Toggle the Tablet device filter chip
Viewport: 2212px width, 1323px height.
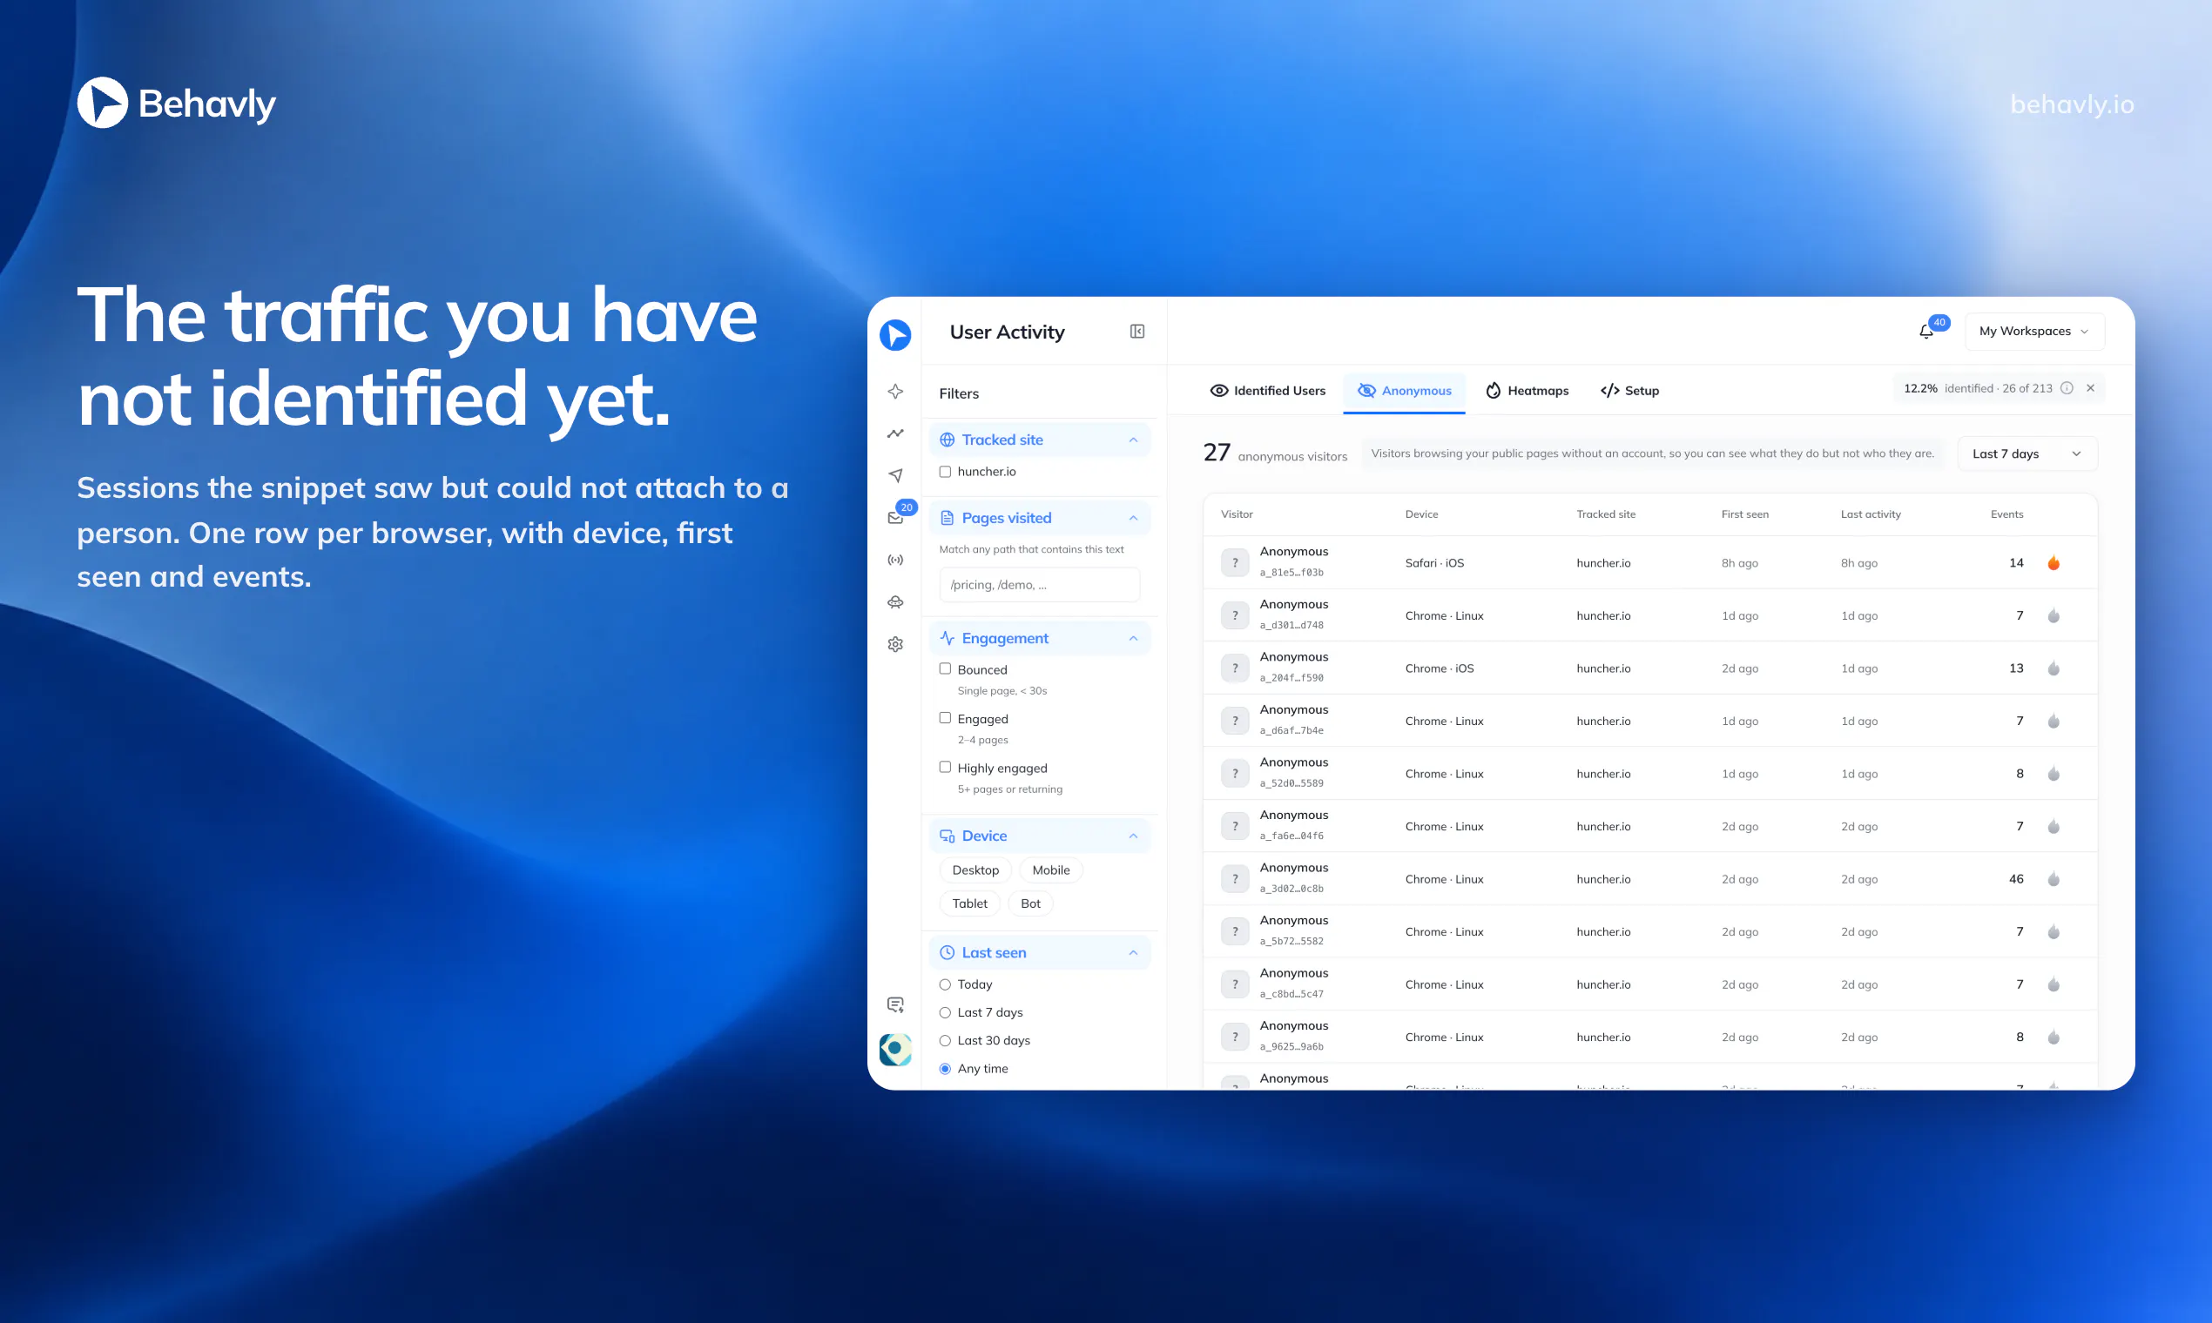pyautogui.click(x=969, y=903)
